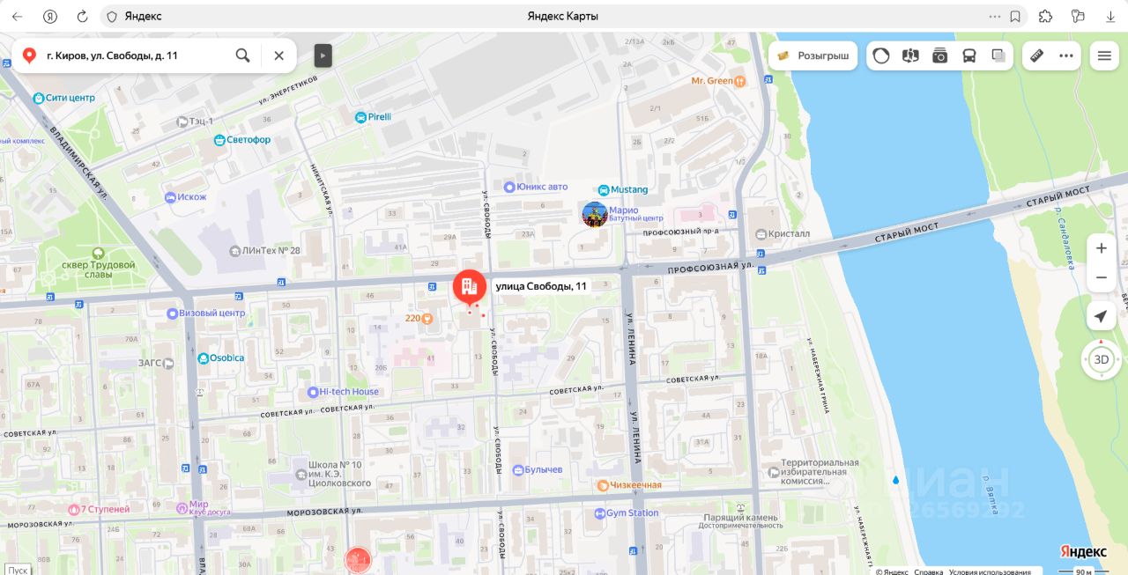1128x575 pixels.
Task: Reload the page with the refresh icon
Action: 82,16
